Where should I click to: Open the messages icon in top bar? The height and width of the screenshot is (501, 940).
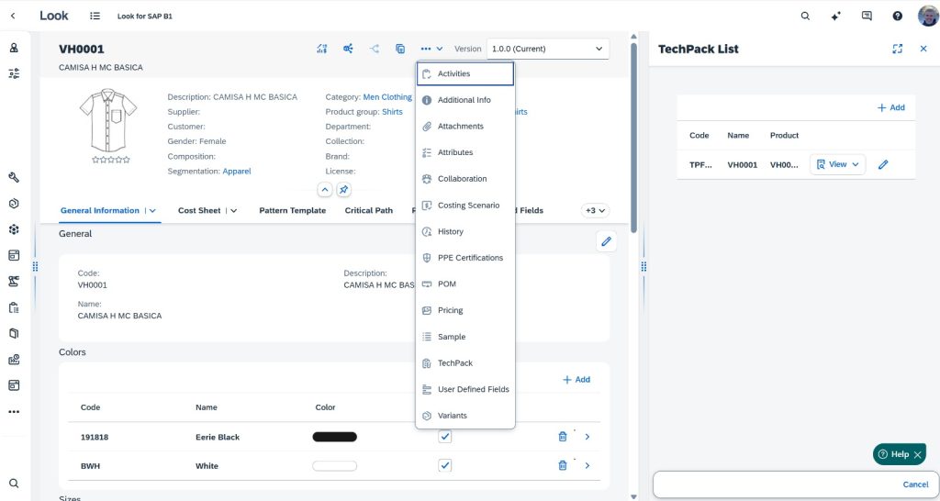[x=867, y=16]
